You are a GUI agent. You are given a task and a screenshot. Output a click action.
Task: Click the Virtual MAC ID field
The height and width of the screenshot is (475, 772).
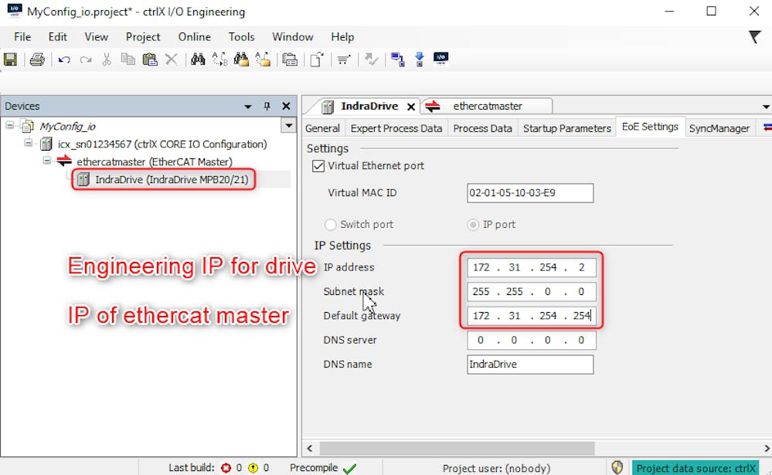pyautogui.click(x=530, y=193)
